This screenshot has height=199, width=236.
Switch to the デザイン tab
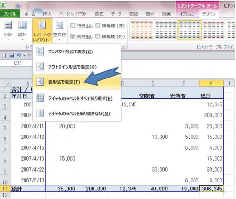click(209, 14)
